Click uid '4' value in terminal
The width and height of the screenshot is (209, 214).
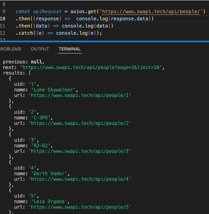coord(32,168)
